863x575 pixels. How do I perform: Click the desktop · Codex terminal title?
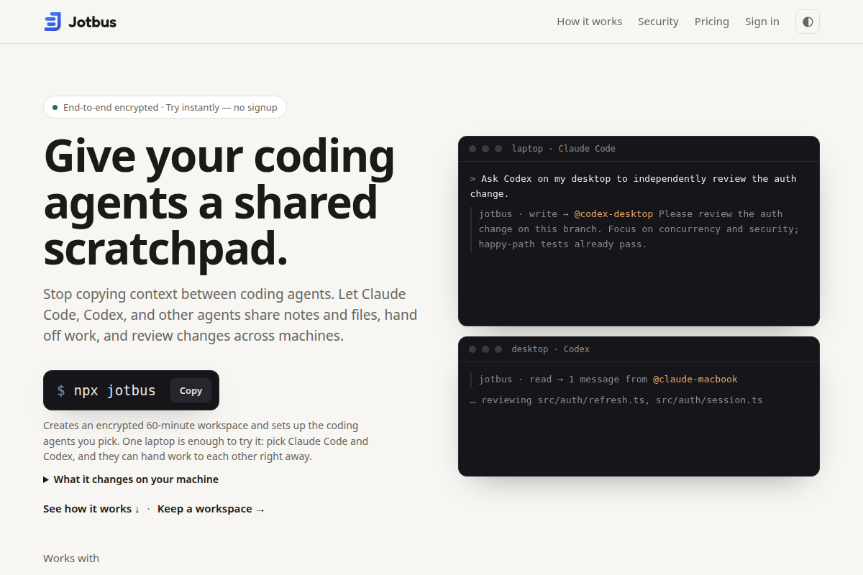pyautogui.click(x=550, y=349)
